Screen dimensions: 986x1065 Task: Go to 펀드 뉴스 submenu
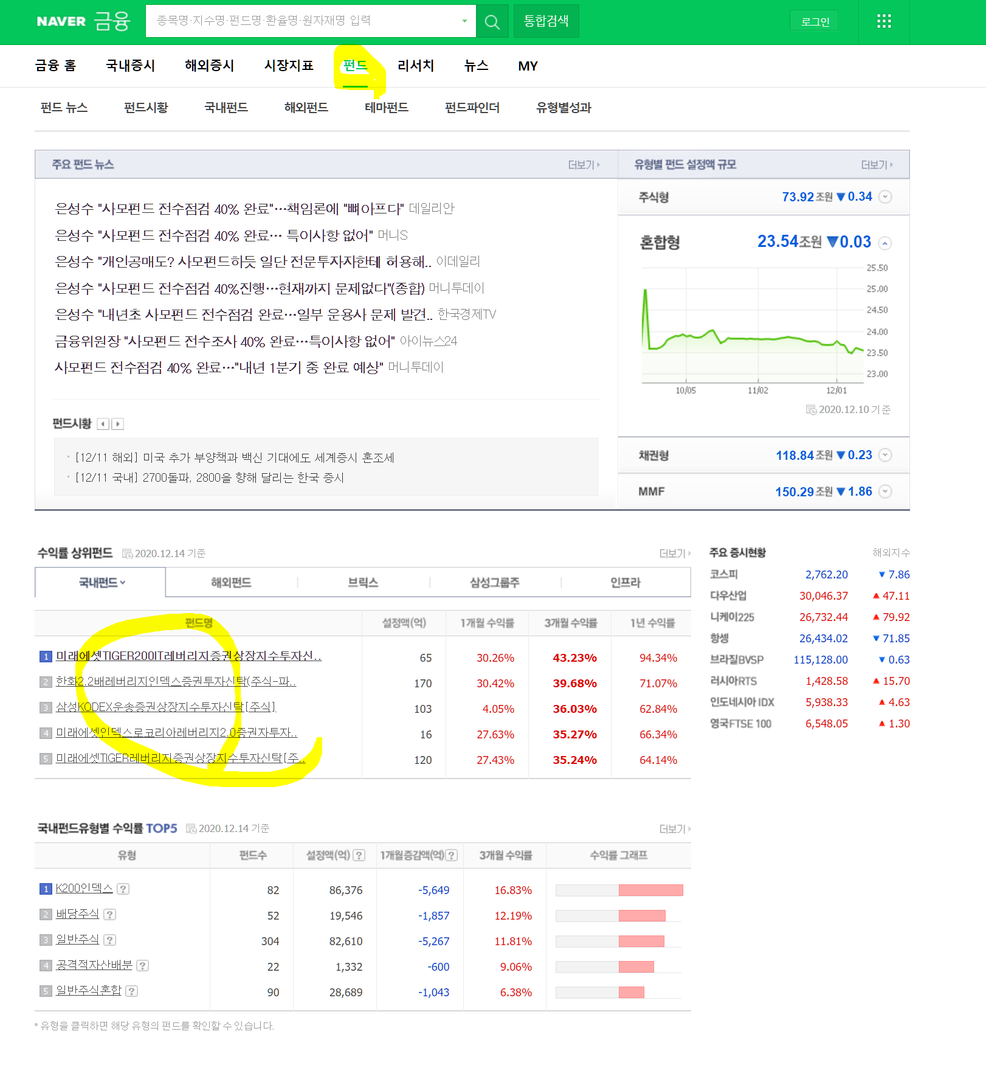coord(64,108)
